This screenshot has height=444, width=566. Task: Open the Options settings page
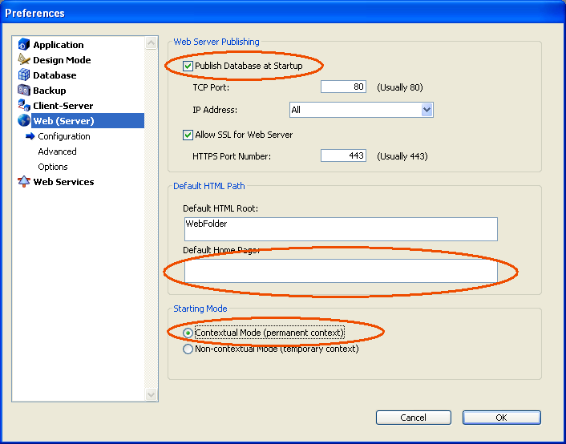click(x=53, y=167)
